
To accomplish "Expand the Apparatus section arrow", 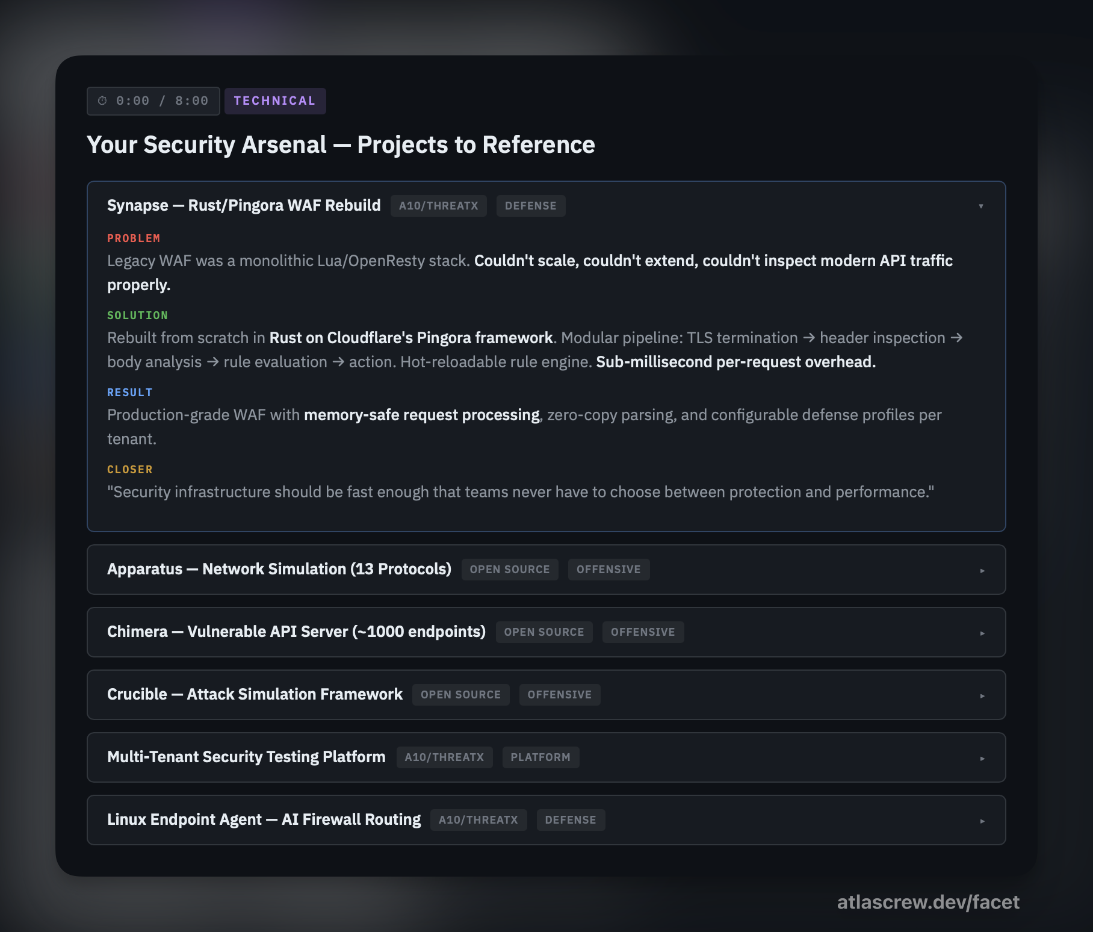I will tap(982, 570).
